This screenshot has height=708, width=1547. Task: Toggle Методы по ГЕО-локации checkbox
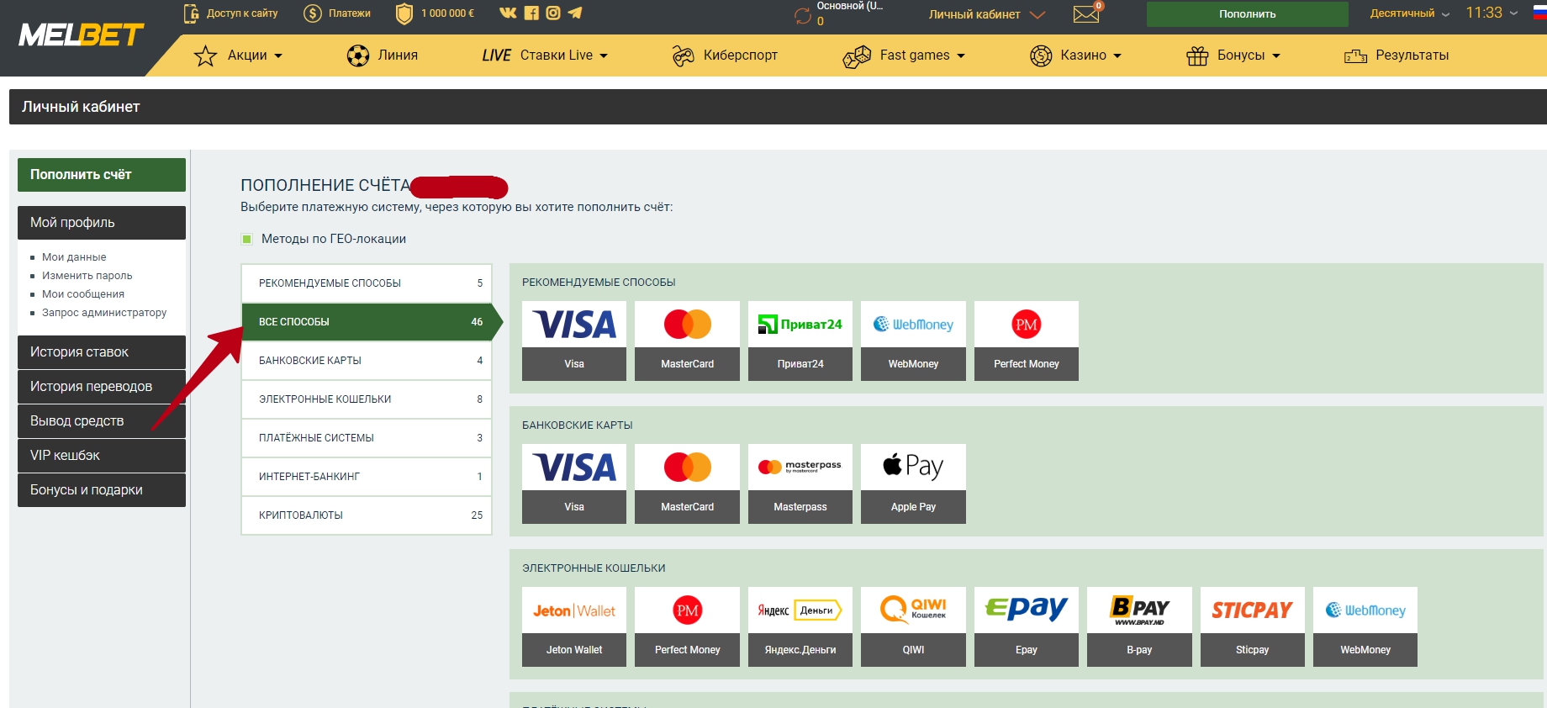pos(247,239)
